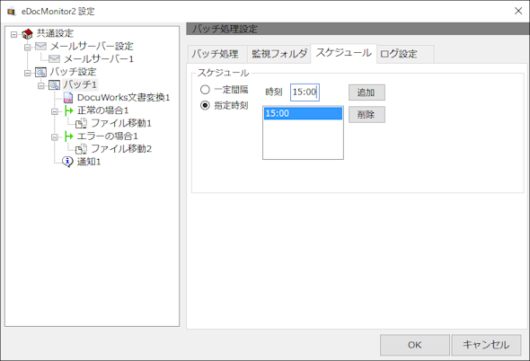This screenshot has height=361, width=530.
Task: Click the DocuWorks文書変換1 document icon
Action: click(x=68, y=98)
